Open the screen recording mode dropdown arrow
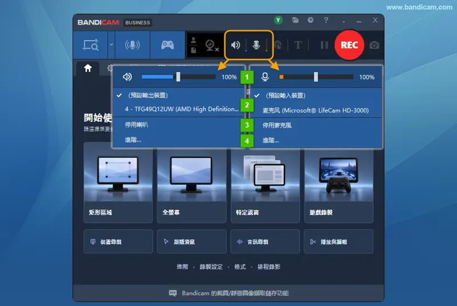Image resolution: width=457 pixels, height=306 pixels. coord(111,45)
